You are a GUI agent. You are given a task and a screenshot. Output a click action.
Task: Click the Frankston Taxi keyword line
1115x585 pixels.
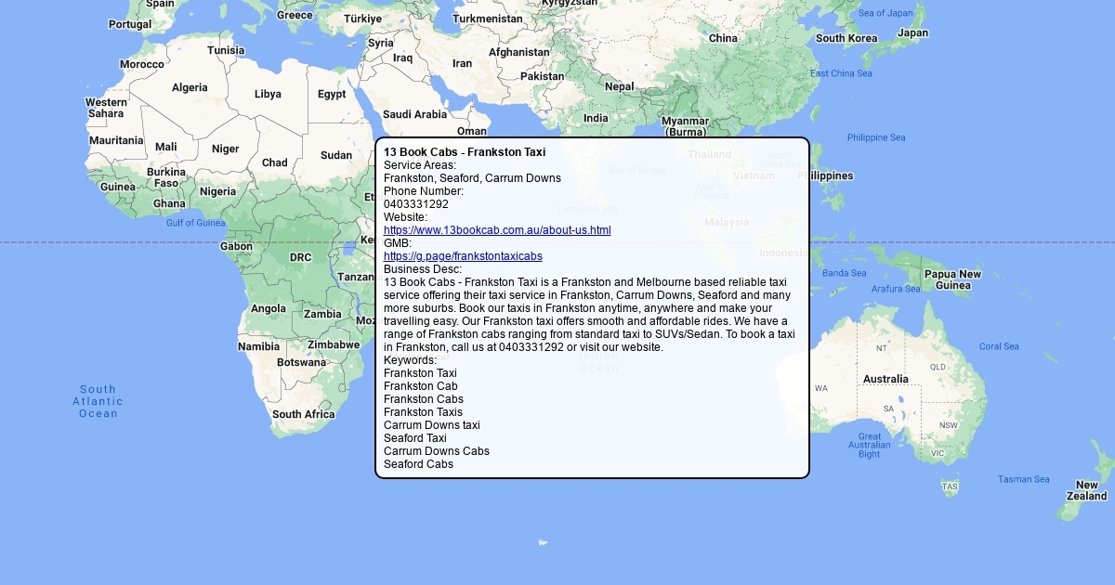(420, 373)
